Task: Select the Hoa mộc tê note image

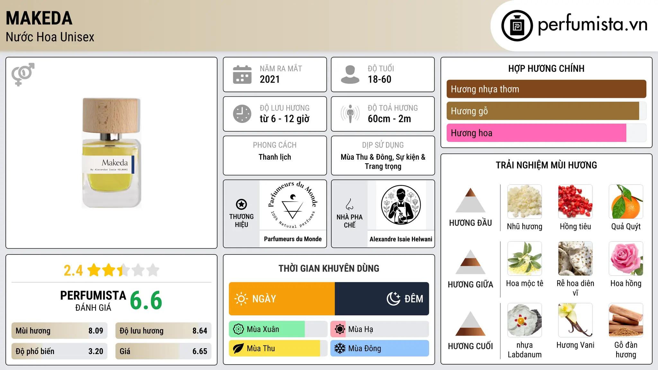Action: click(524, 259)
